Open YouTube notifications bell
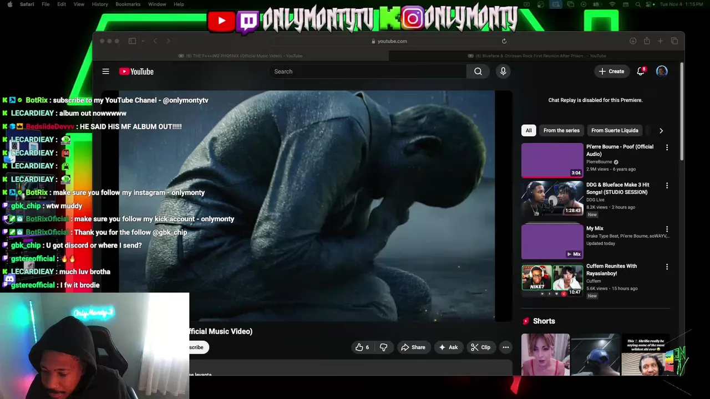Image resolution: width=710 pixels, height=399 pixels. pos(641,71)
